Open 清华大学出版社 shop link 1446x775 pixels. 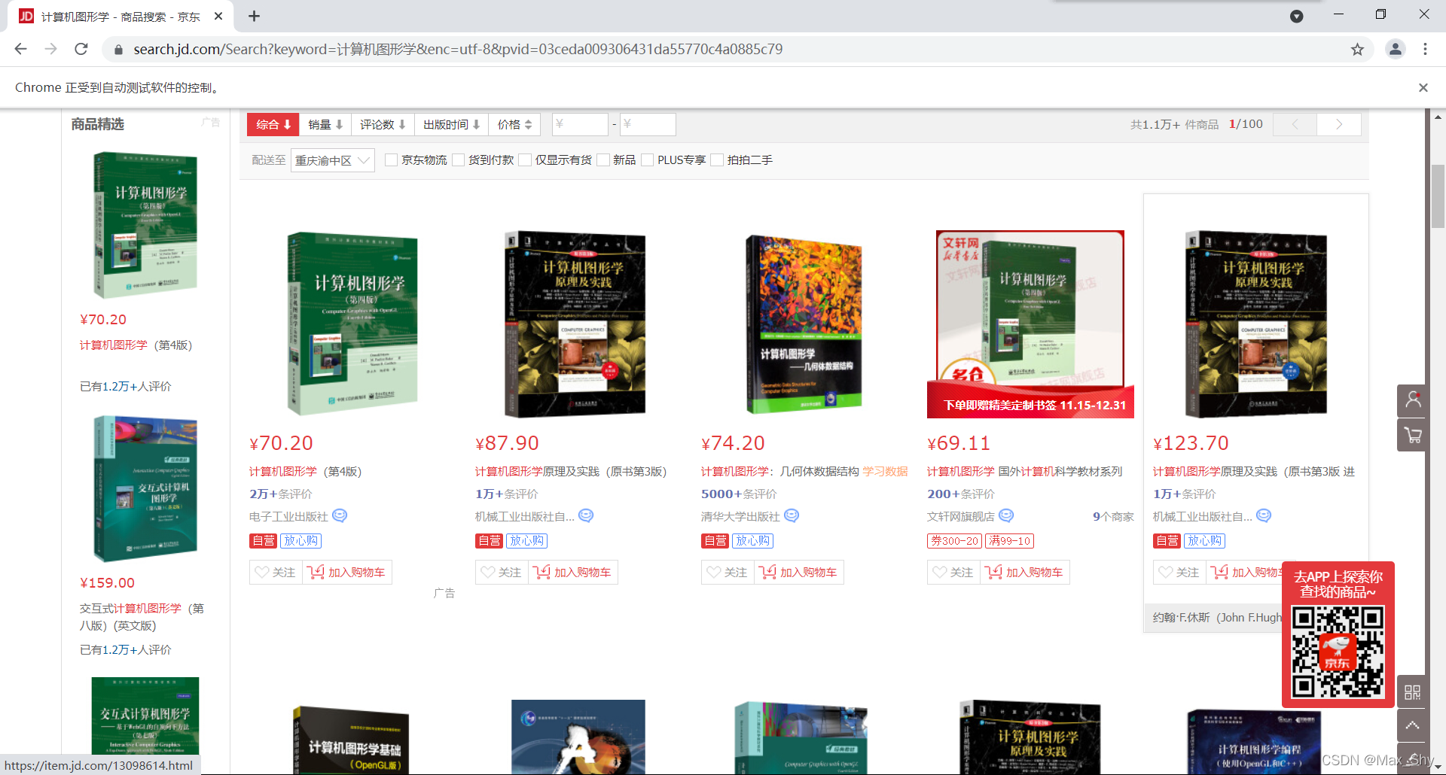point(740,516)
